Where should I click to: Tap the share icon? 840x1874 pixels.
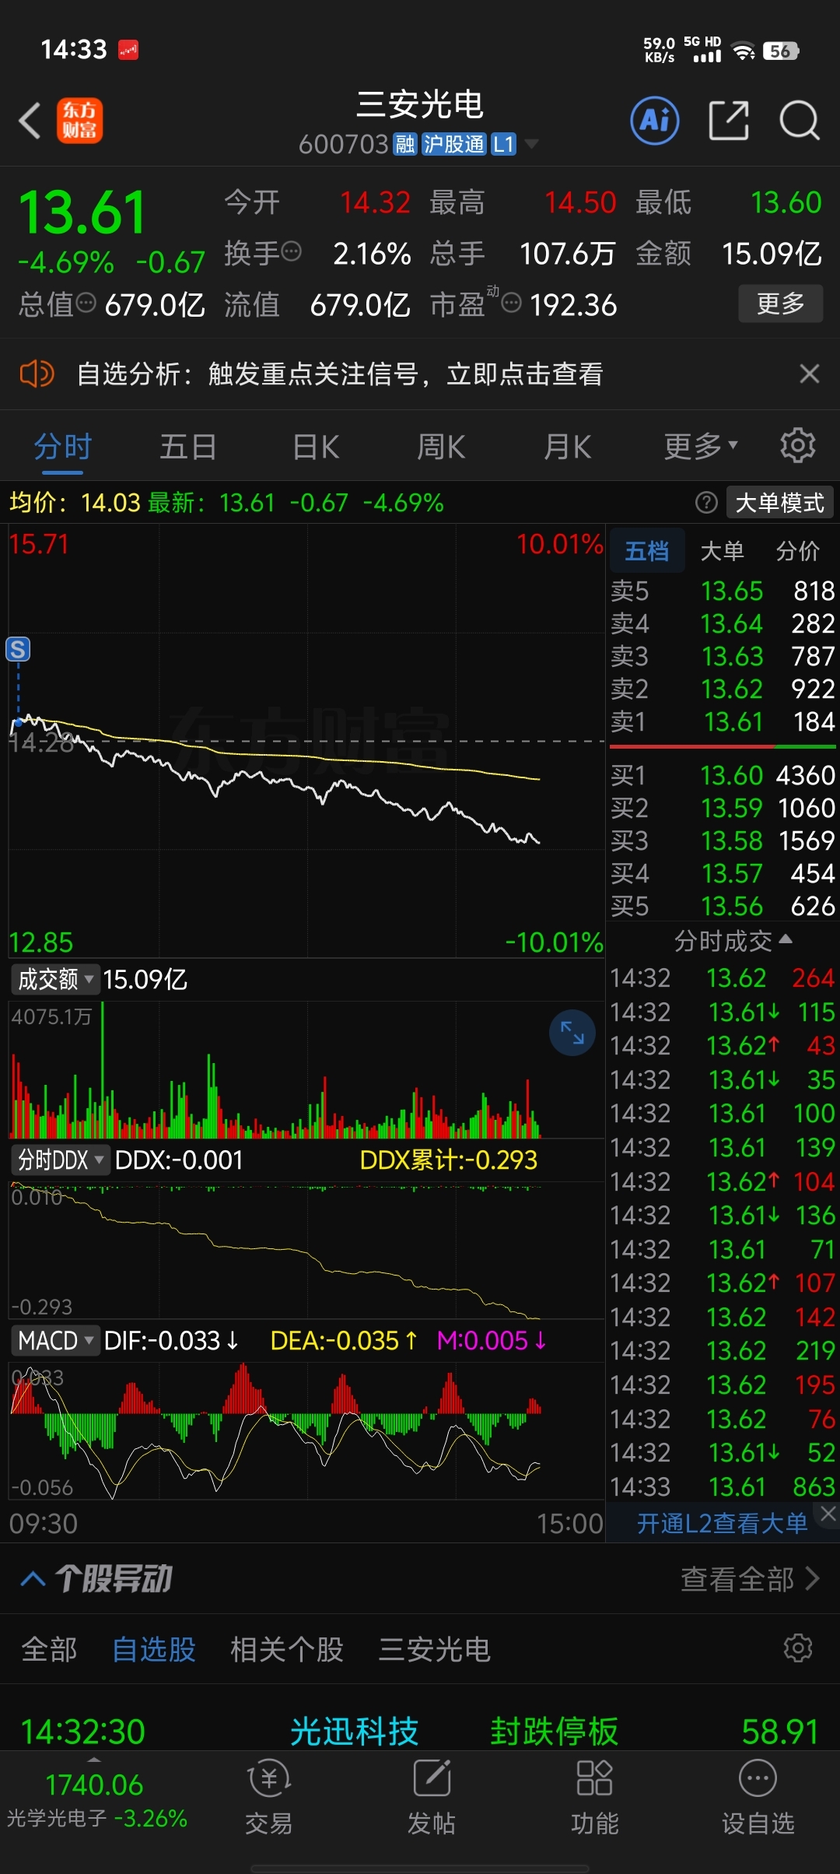point(729,121)
